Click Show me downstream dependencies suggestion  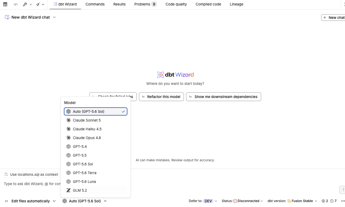tap(224, 97)
